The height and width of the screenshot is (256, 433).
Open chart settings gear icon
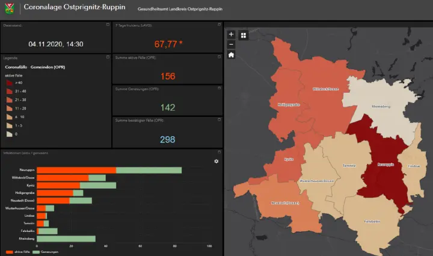pyautogui.click(x=216, y=161)
